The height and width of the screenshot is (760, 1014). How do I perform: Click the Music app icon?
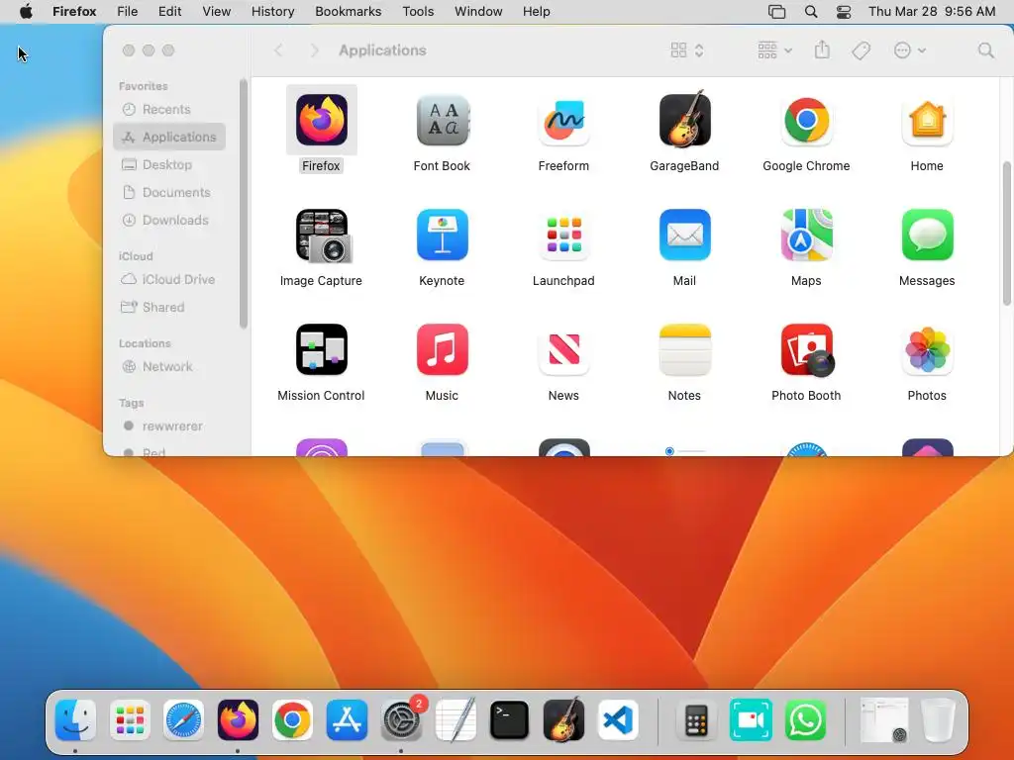pyautogui.click(x=443, y=349)
